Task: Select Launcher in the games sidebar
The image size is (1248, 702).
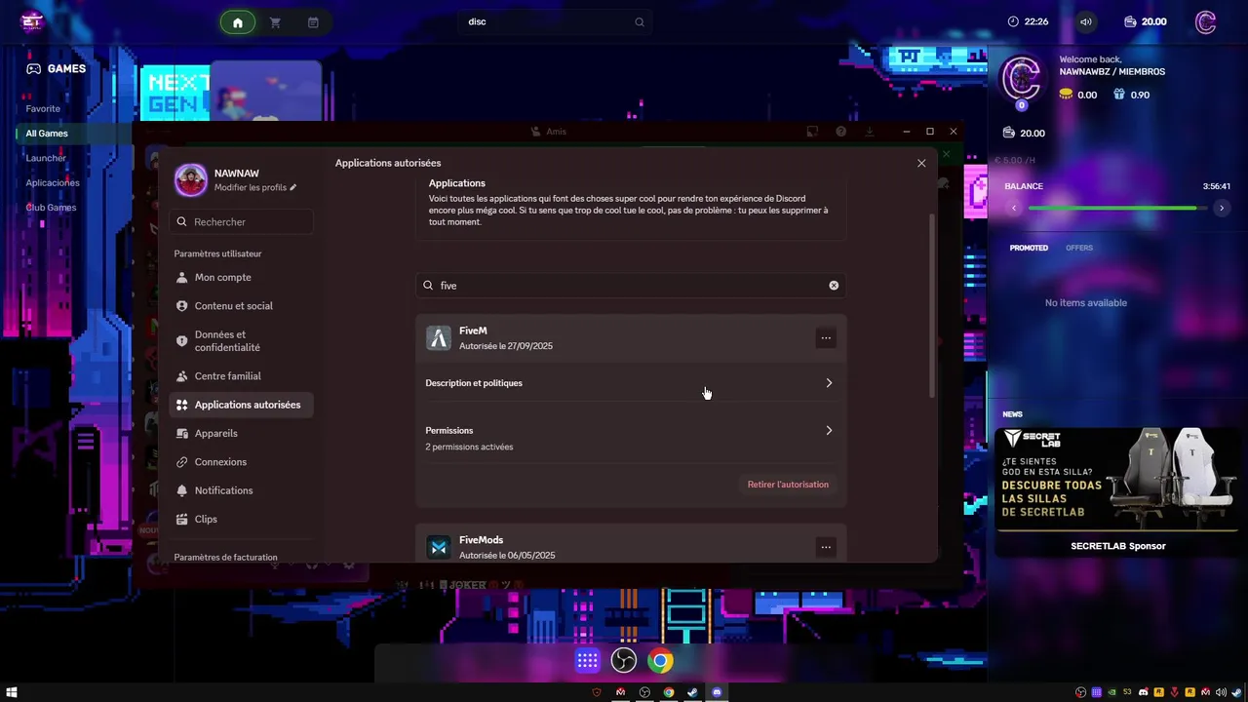Action: pyautogui.click(x=46, y=158)
